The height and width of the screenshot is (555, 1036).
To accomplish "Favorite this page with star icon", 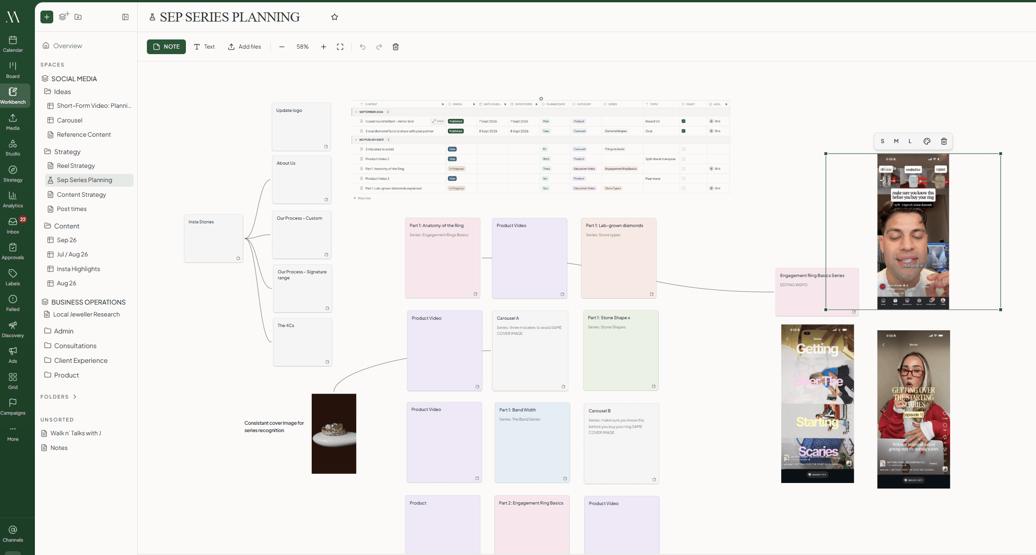I will tap(335, 17).
